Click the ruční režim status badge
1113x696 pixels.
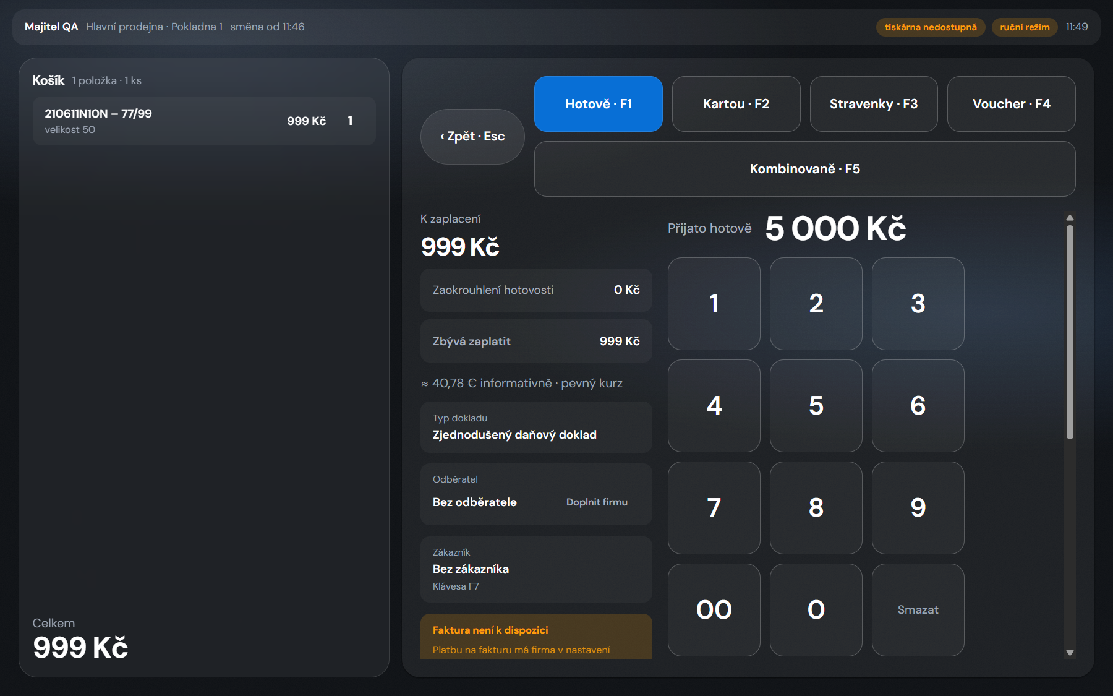click(1025, 27)
